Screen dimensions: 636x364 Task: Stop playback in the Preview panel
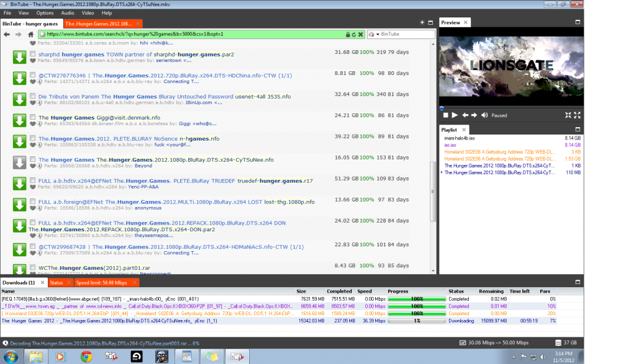[x=445, y=115]
